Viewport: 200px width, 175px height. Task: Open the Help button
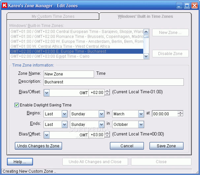tap(20, 161)
